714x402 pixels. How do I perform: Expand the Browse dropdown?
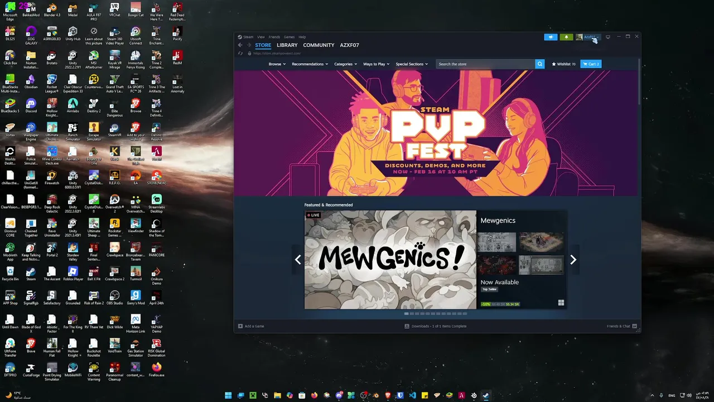tap(277, 64)
